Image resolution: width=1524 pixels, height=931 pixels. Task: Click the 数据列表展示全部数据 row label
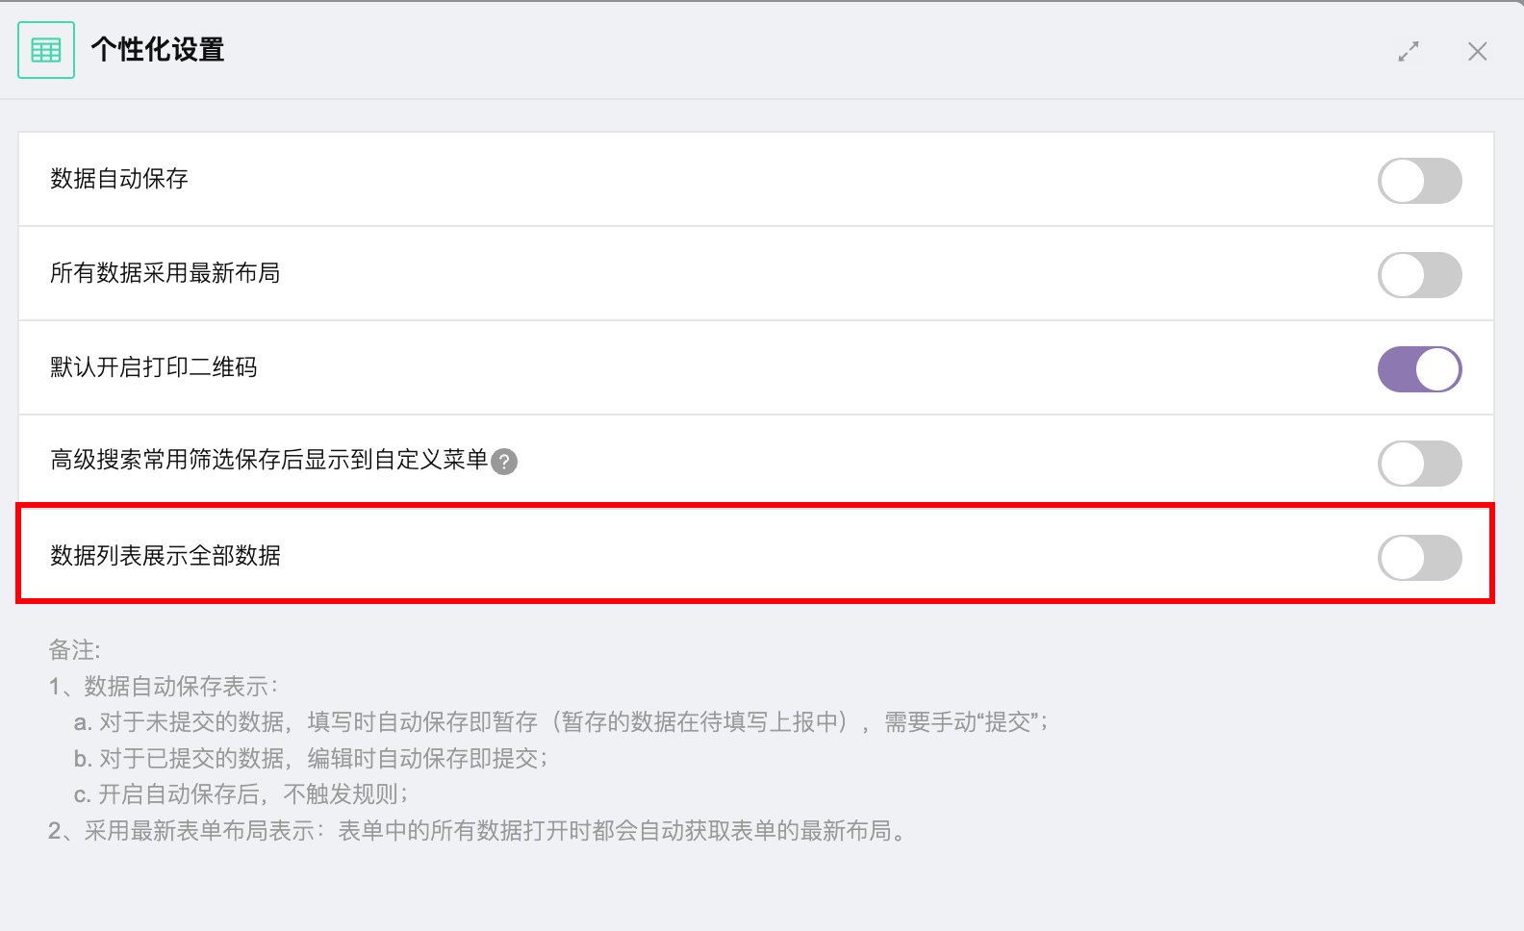click(x=165, y=556)
